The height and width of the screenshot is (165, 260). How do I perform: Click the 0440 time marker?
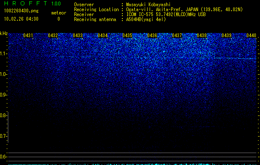coord(251,35)
